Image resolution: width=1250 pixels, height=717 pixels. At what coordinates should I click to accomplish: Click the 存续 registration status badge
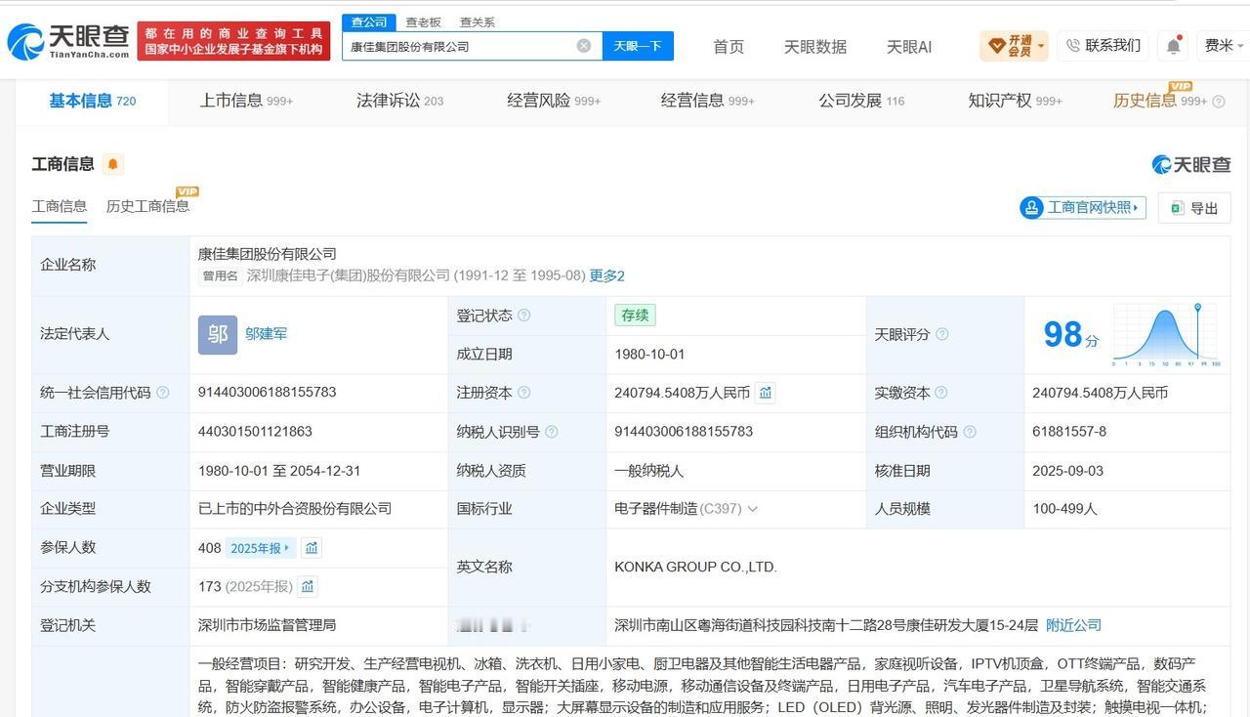[x=635, y=316]
